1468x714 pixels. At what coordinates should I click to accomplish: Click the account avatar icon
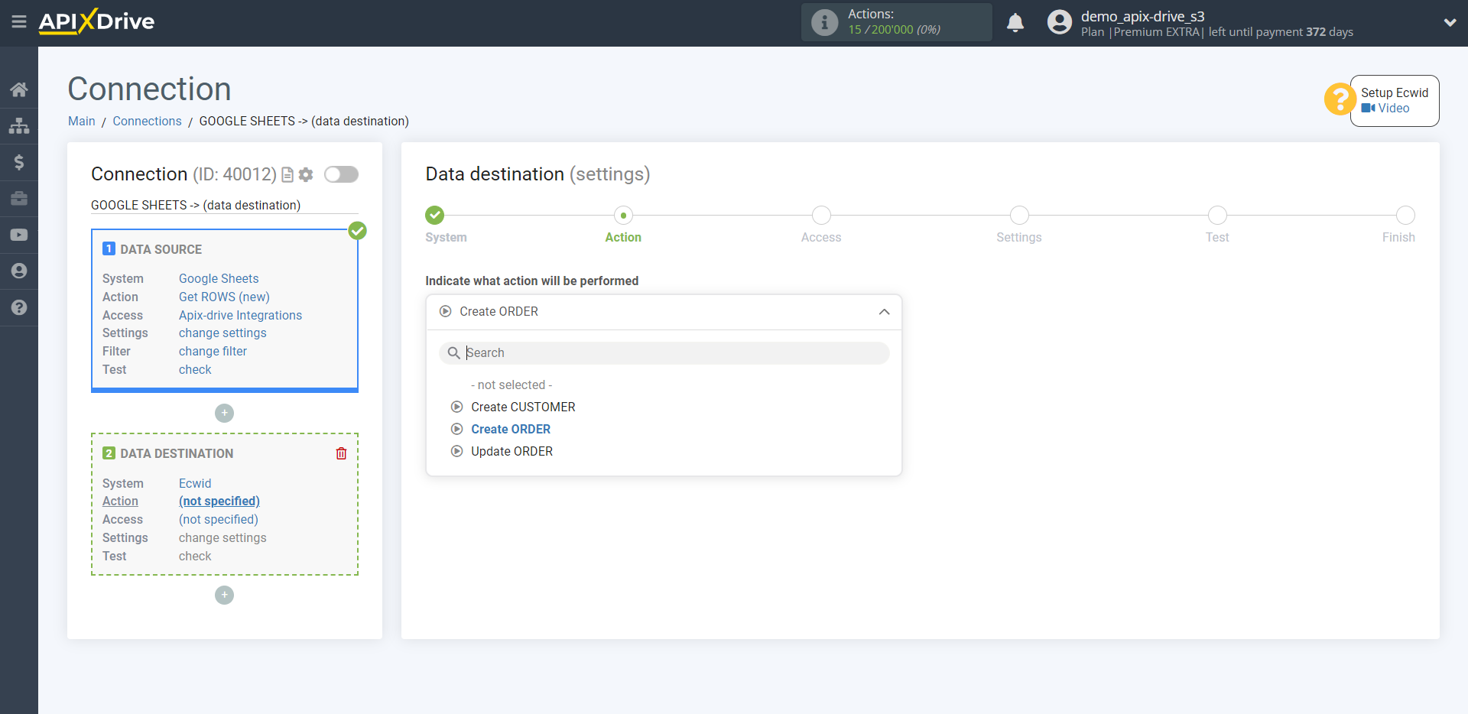tap(1060, 22)
